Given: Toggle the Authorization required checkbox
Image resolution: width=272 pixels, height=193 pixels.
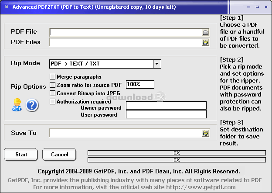Looking at the screenshot, I should tap(52, 101).
